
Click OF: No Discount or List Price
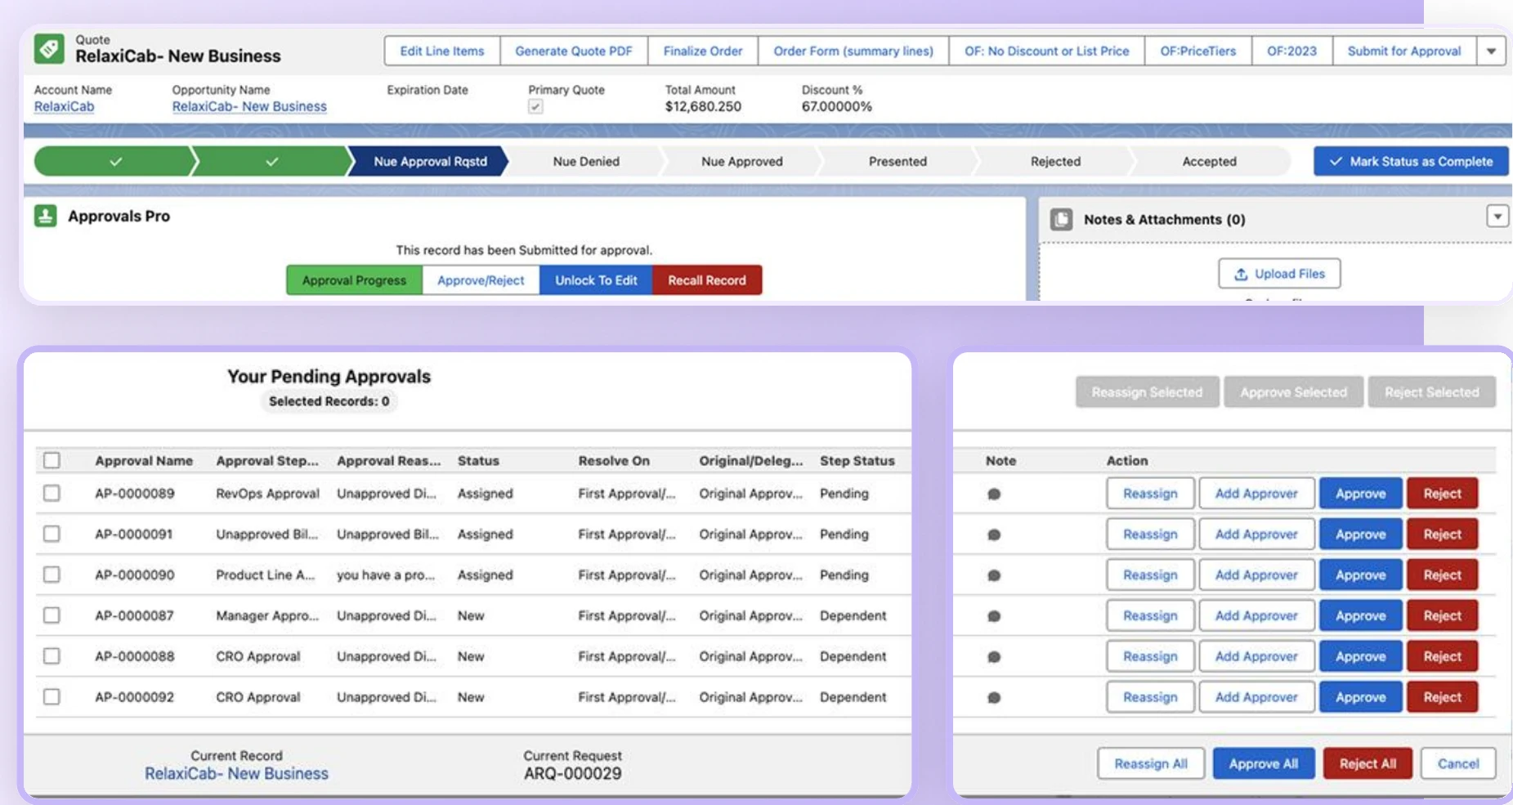pos(1046,51)
